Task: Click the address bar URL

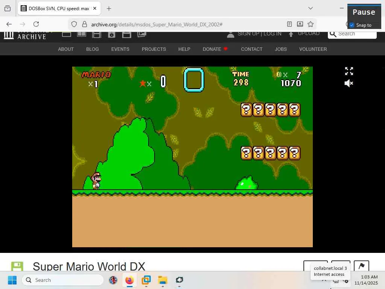Action: point(157,24)
